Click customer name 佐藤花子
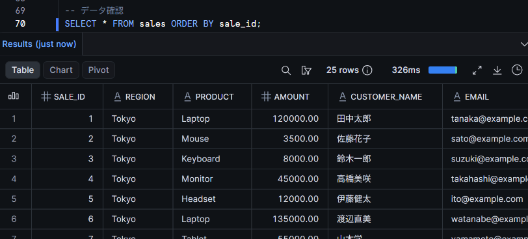 [x=354, y=139]
